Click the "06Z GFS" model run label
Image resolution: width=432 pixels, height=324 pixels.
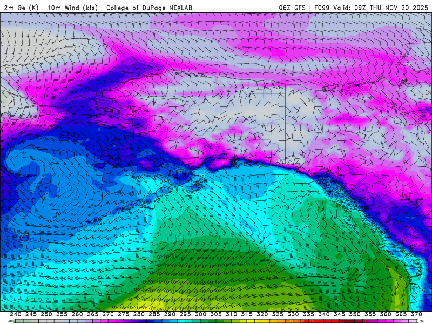[292, 8]
